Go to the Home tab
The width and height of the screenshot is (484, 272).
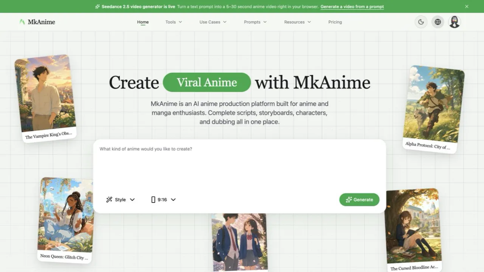click(x=143, y=22)
